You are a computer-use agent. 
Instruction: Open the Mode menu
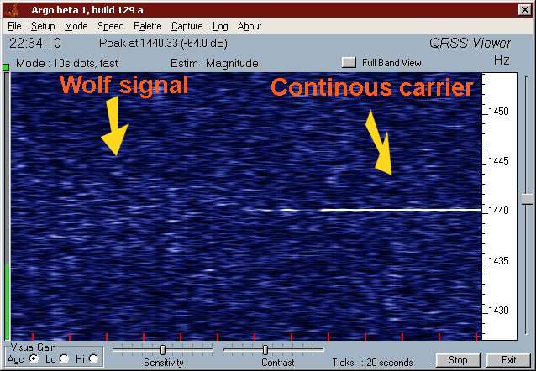tap(76, 26)
